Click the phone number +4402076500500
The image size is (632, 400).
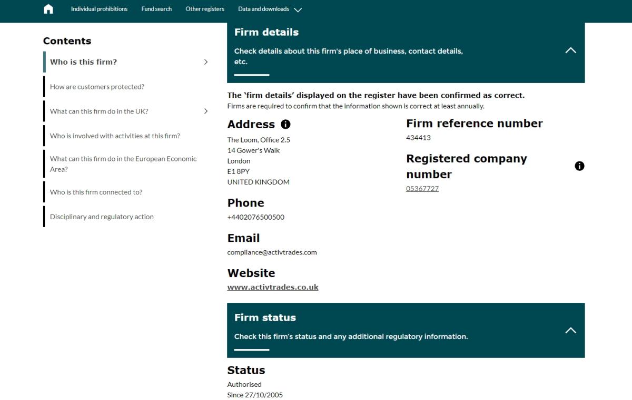tap(256, 217)
